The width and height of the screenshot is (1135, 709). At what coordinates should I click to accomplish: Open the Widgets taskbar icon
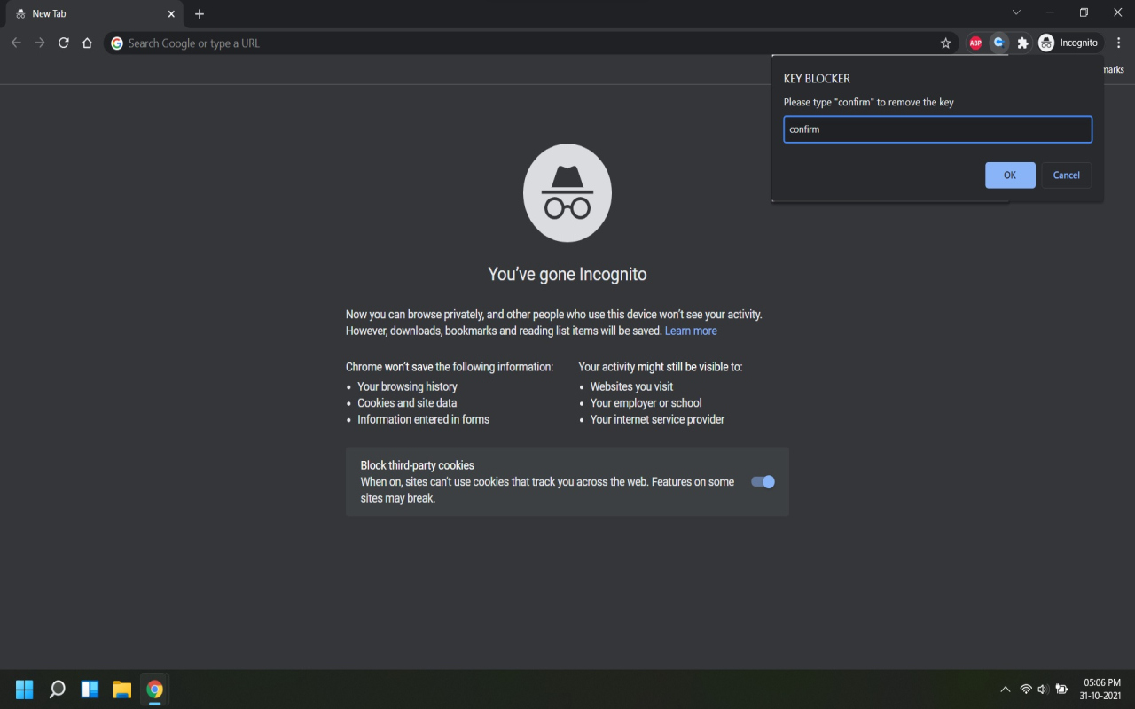[90, 690]
